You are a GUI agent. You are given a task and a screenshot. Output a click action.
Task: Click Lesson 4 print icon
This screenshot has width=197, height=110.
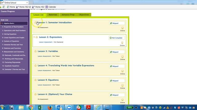tap(36, 66)
